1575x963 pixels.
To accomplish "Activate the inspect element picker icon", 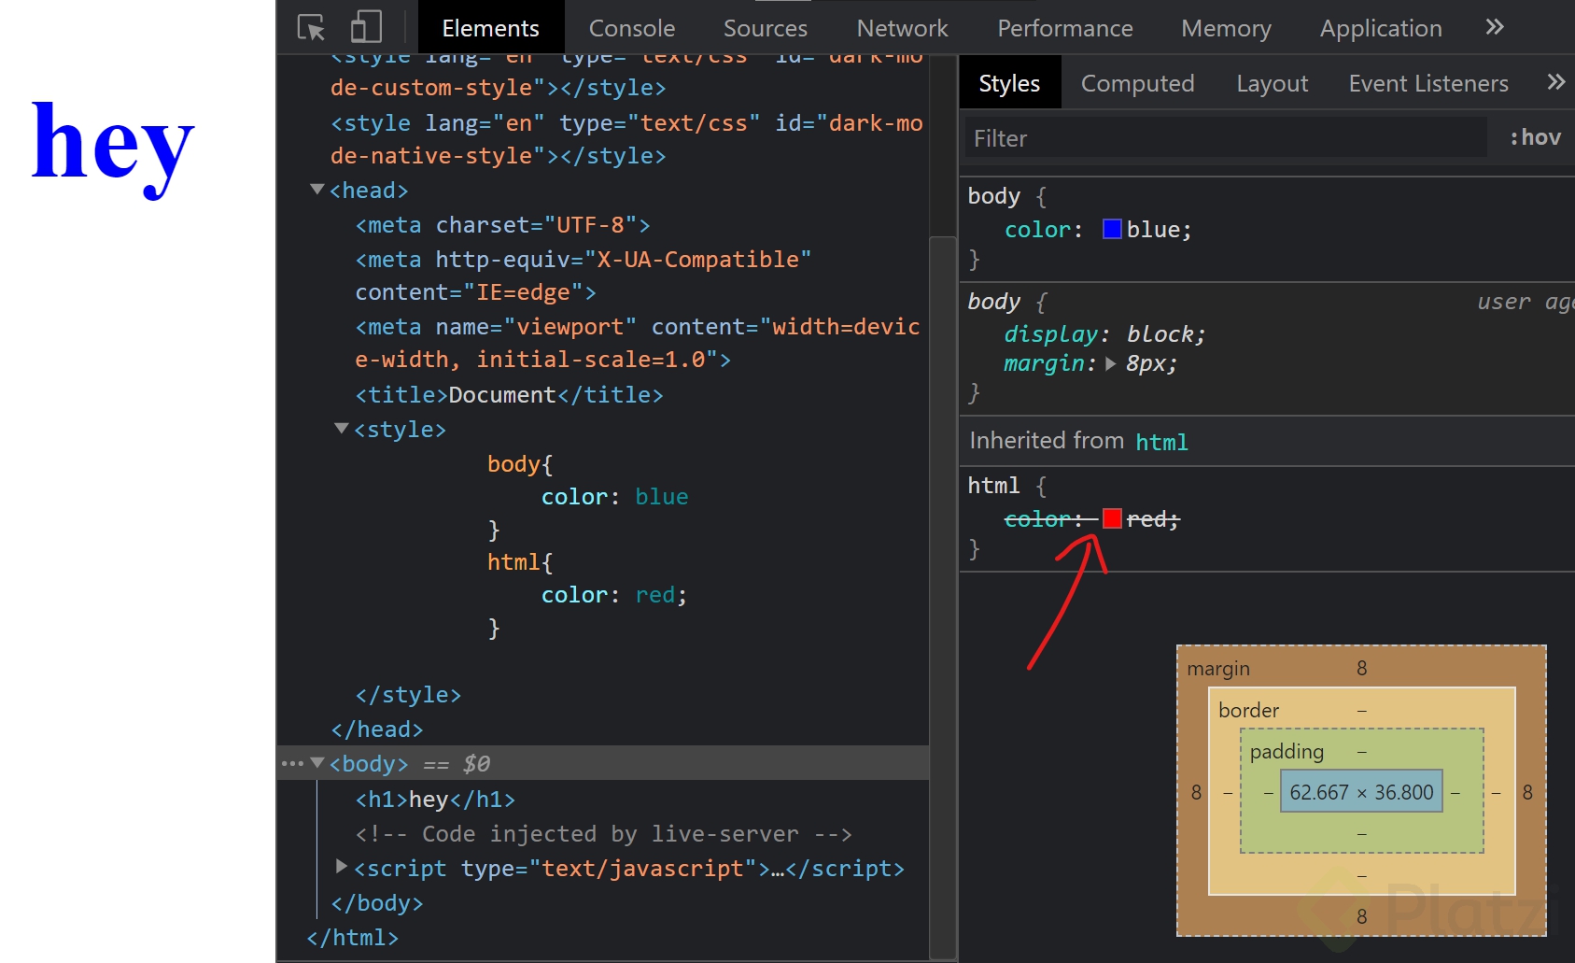I will tap(311, 27).
